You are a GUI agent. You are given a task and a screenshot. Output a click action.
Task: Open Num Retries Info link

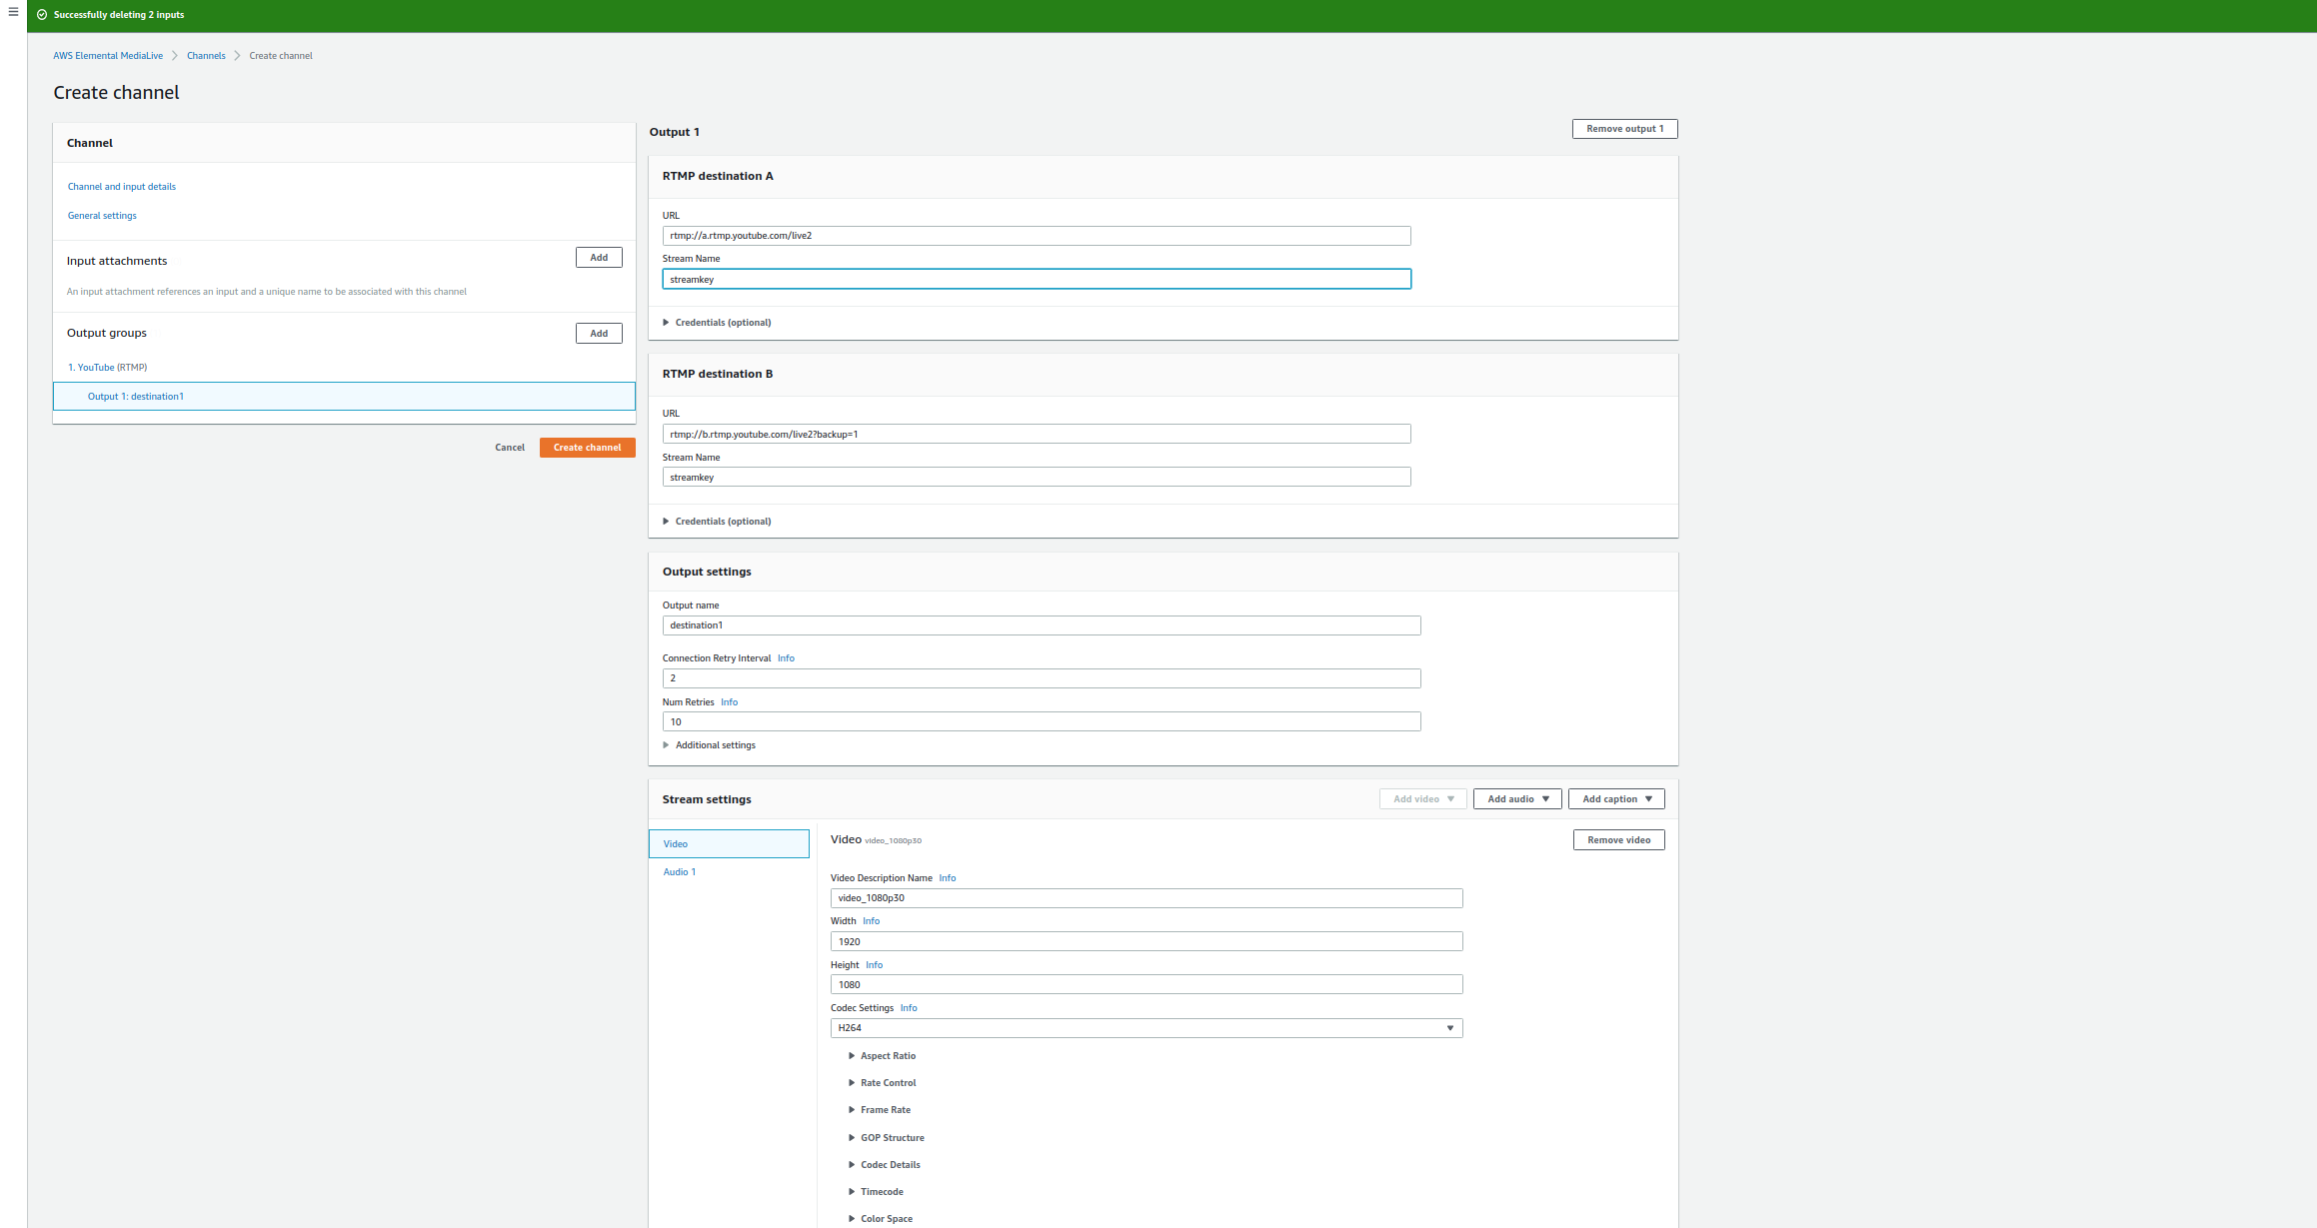(730, 702)
